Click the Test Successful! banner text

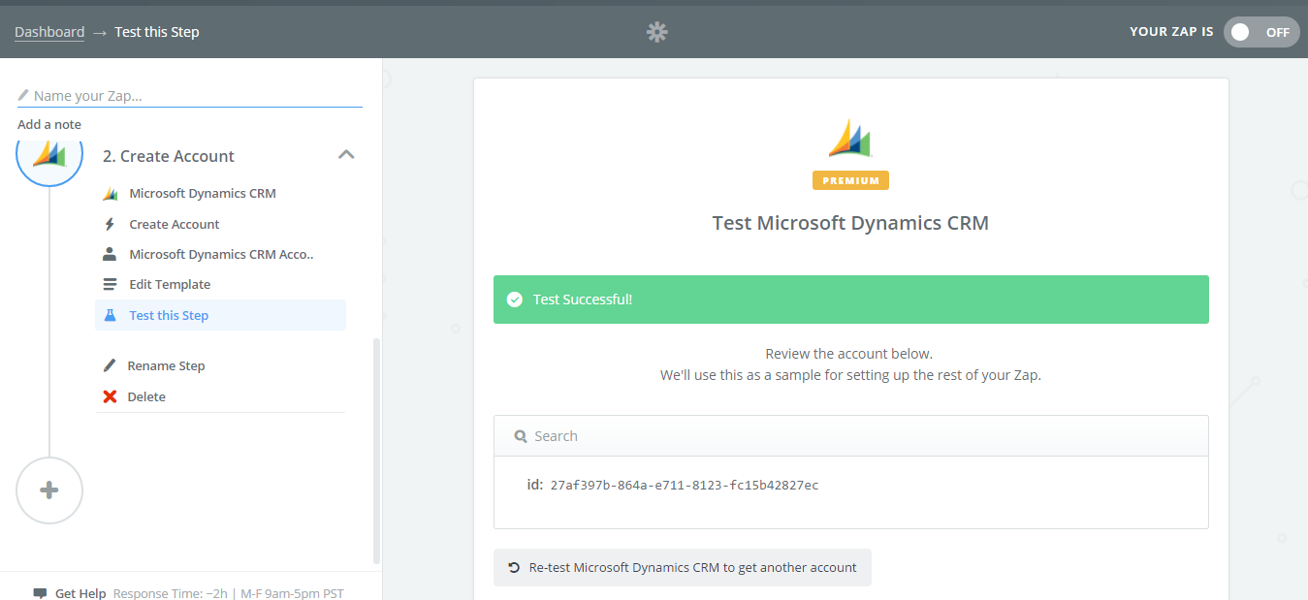pos(583,300)
